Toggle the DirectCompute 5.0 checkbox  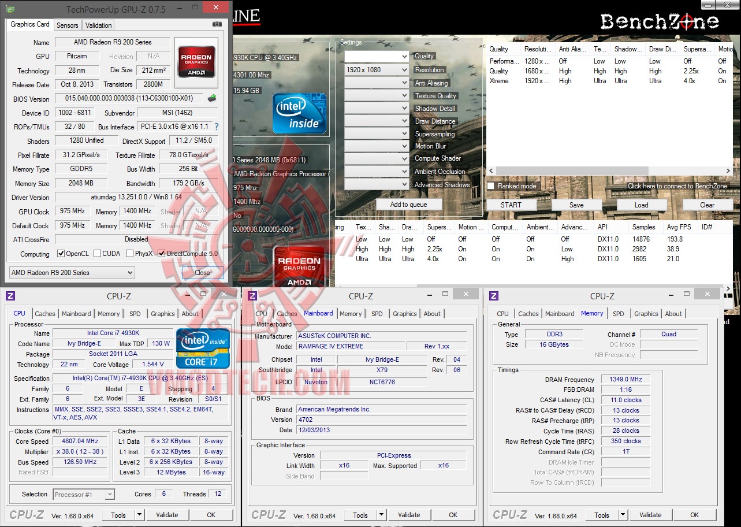162,254
